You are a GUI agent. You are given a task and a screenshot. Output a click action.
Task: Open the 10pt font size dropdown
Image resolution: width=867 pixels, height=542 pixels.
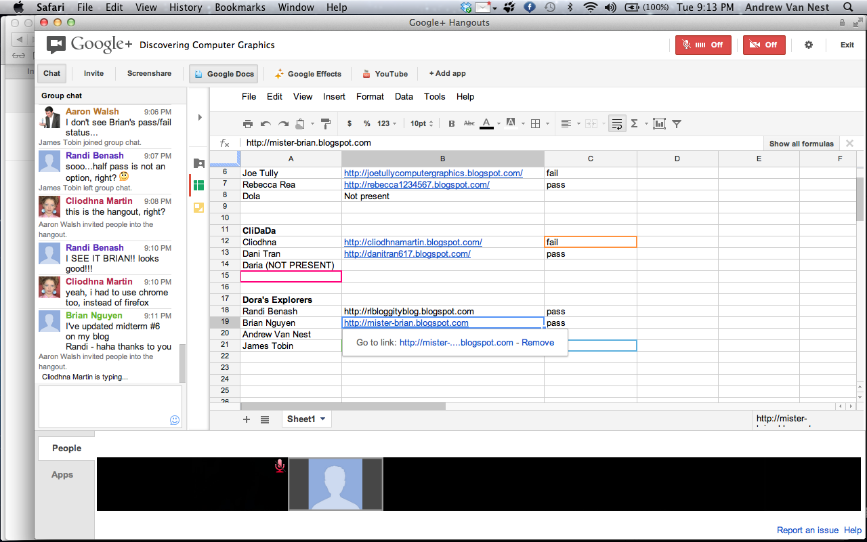point(421,123)
